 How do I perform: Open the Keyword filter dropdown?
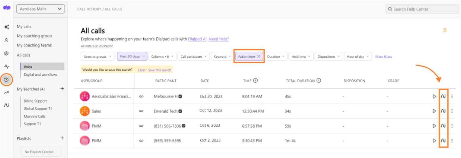(222, 56)
